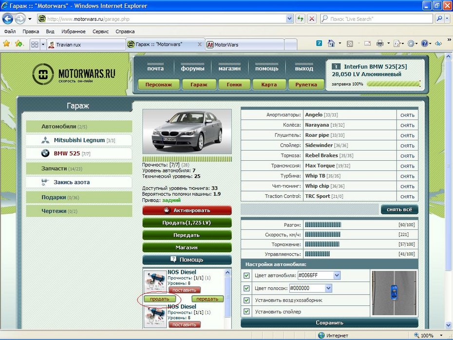Open the Гонки navigation button
The width and height of the screenshot is (453, 340).
point(234,85)
